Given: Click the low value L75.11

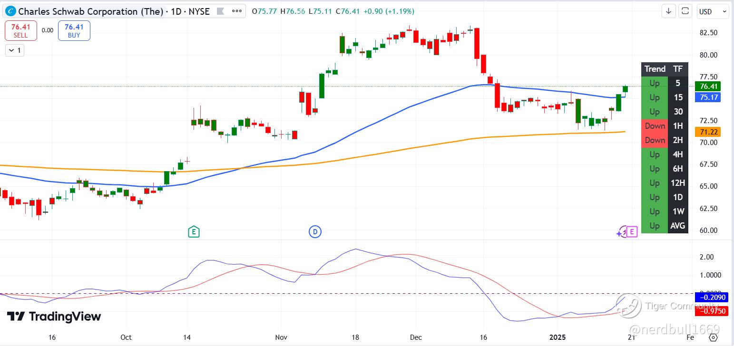Looking at the screenshot, I should pos(320,11).
